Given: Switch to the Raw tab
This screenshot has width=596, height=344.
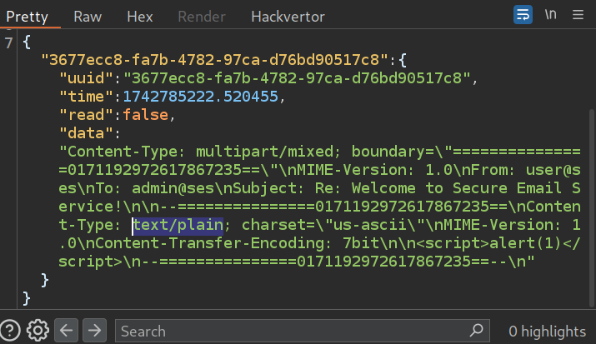Looking at the screenshot, I should [88, 16].
